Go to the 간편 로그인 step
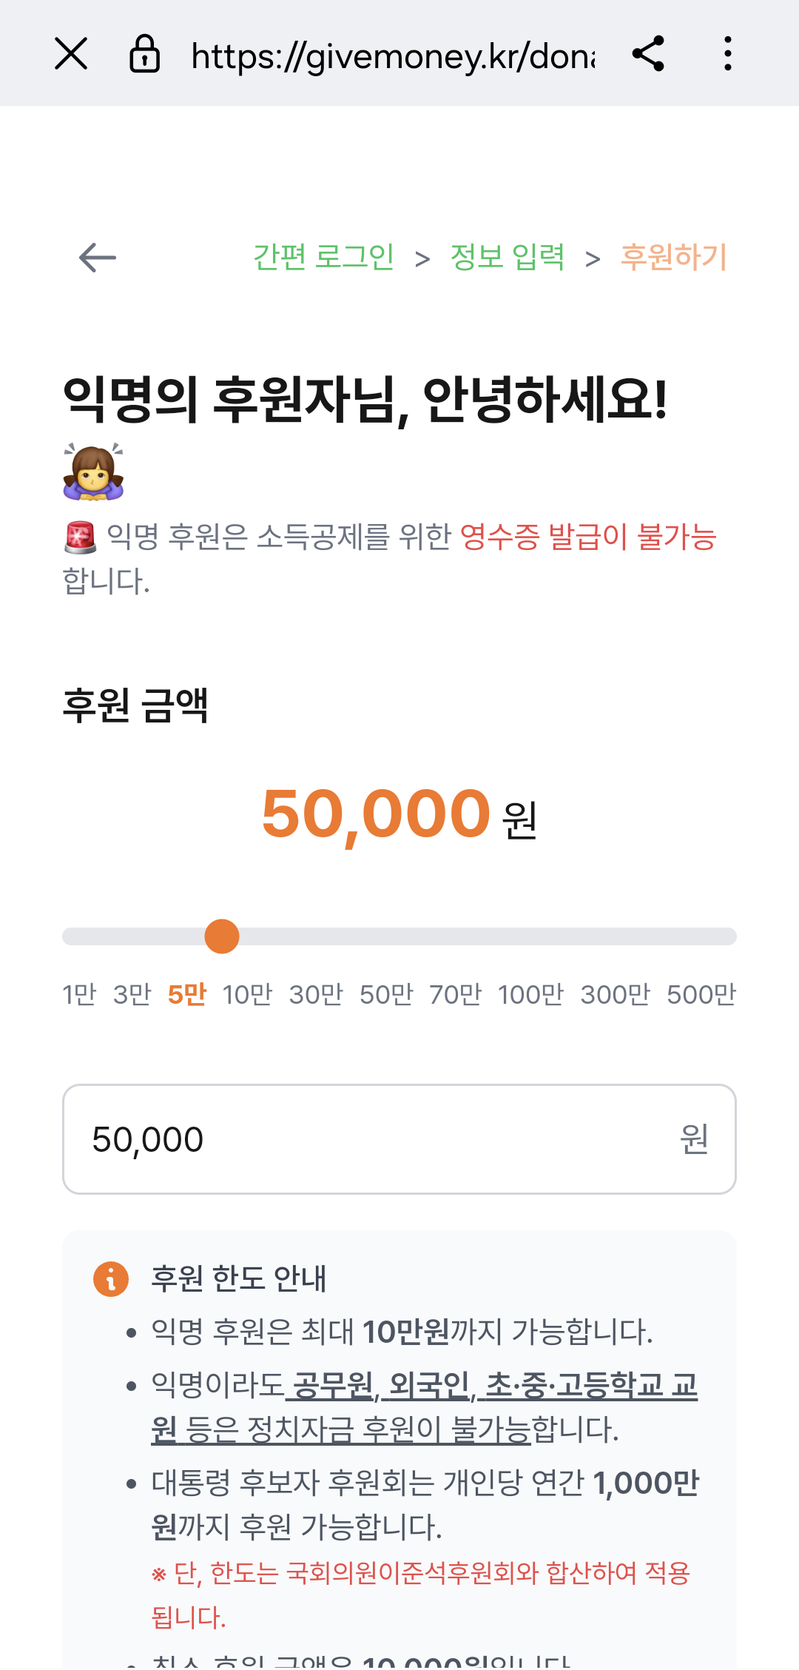 (x=323, y=258)
